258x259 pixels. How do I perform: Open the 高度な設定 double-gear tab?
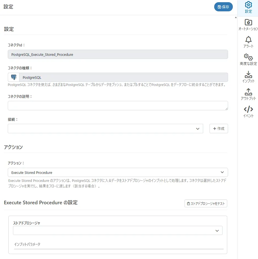tap(248, 59)
